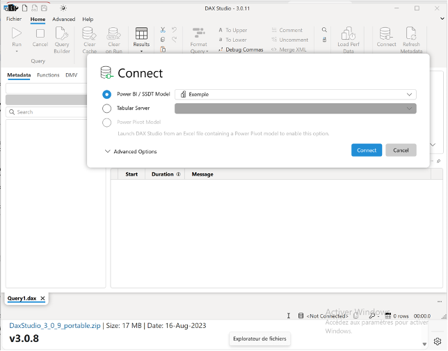
Task: Click the Paste clipboard icon
Action: [x=163, y=49]
